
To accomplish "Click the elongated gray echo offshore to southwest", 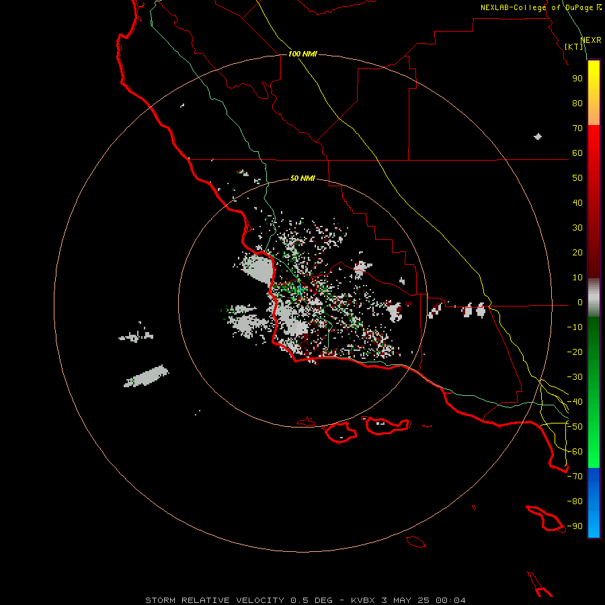I will [x=147, y=376].
